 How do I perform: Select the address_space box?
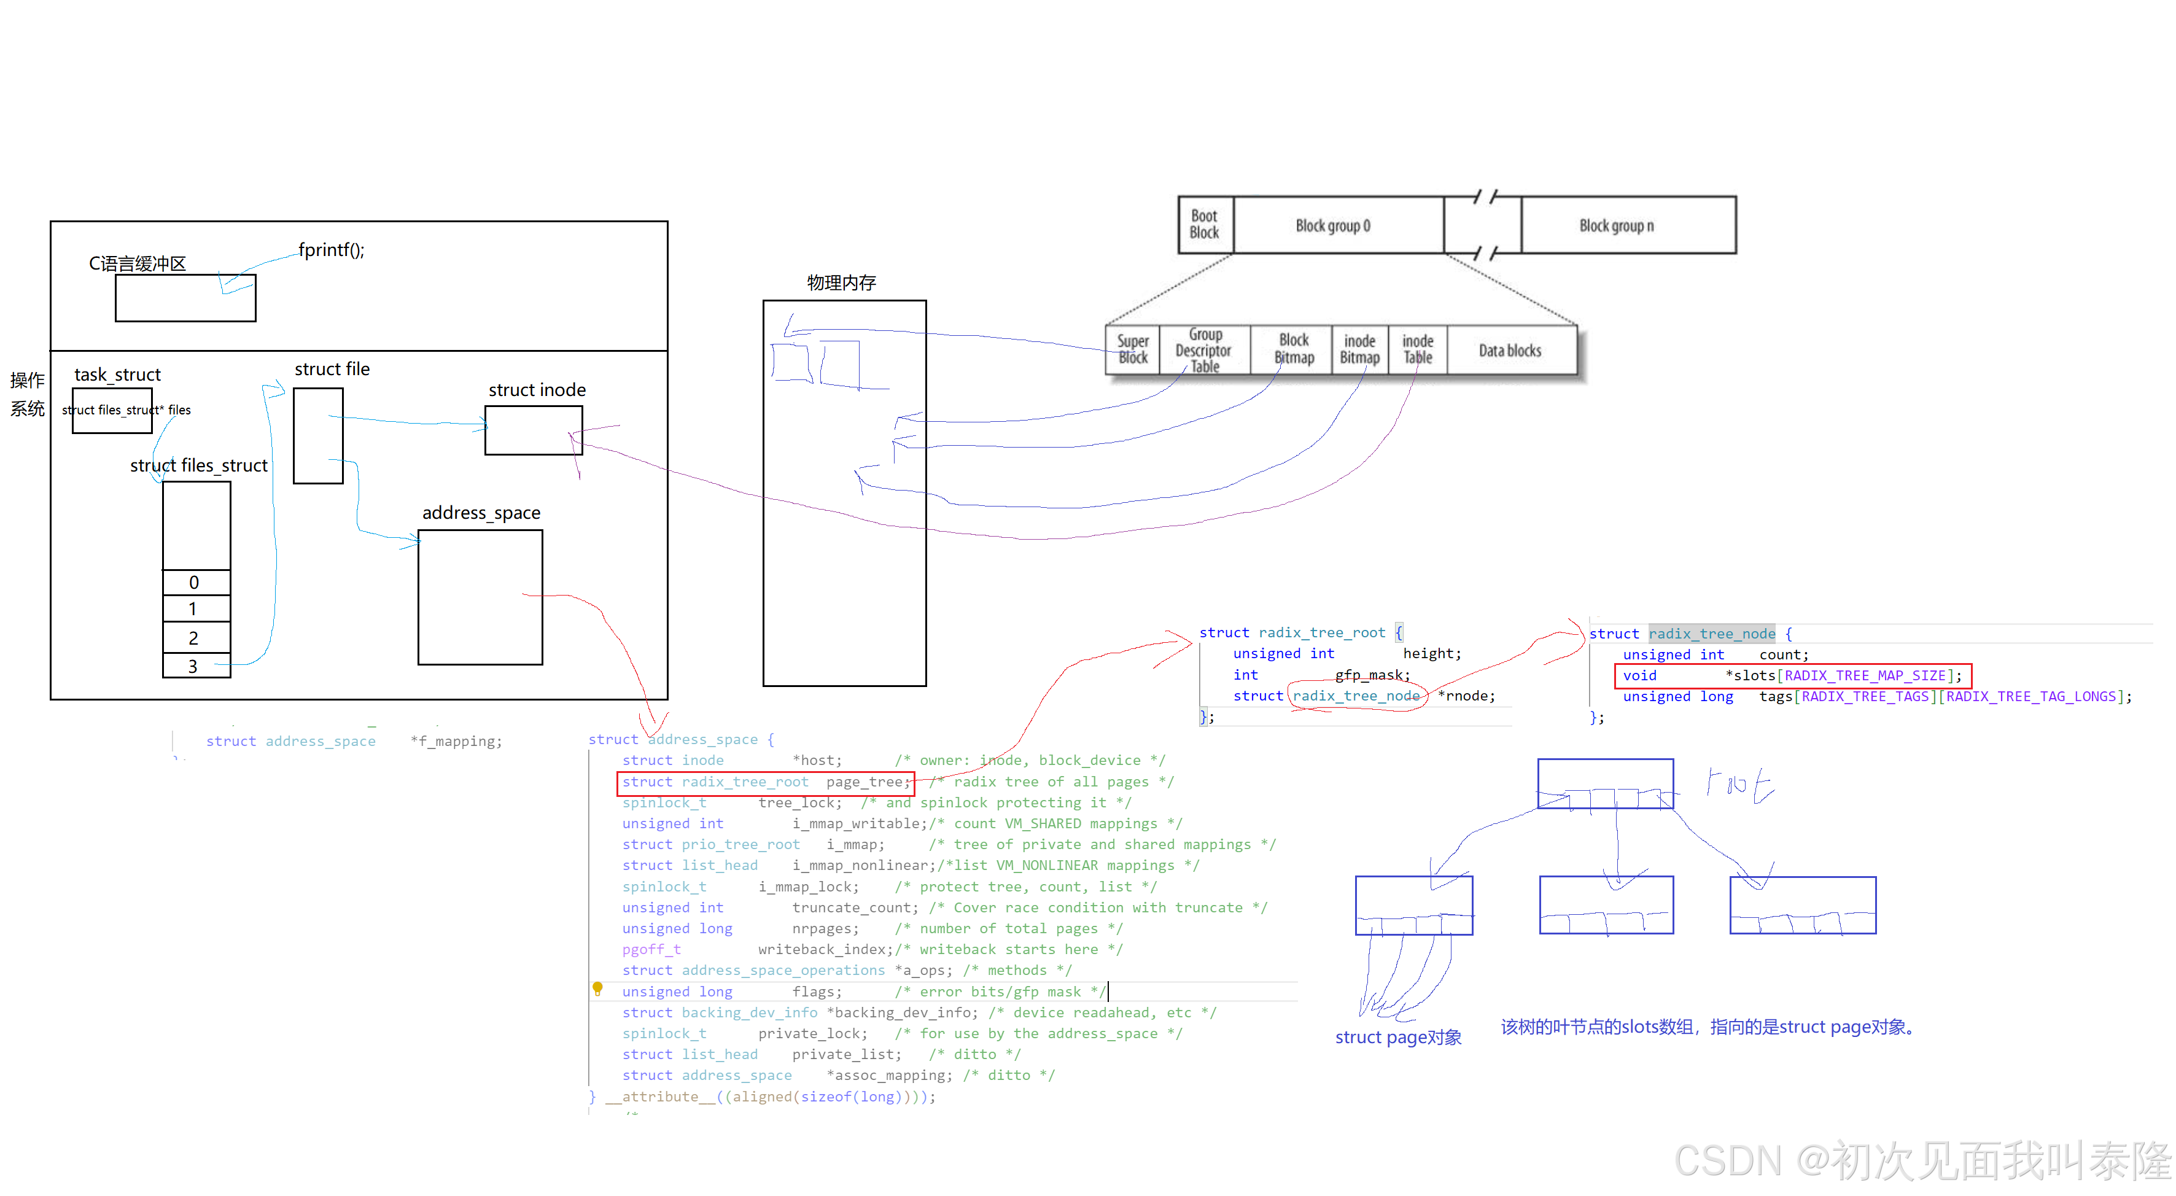(480, 597)
